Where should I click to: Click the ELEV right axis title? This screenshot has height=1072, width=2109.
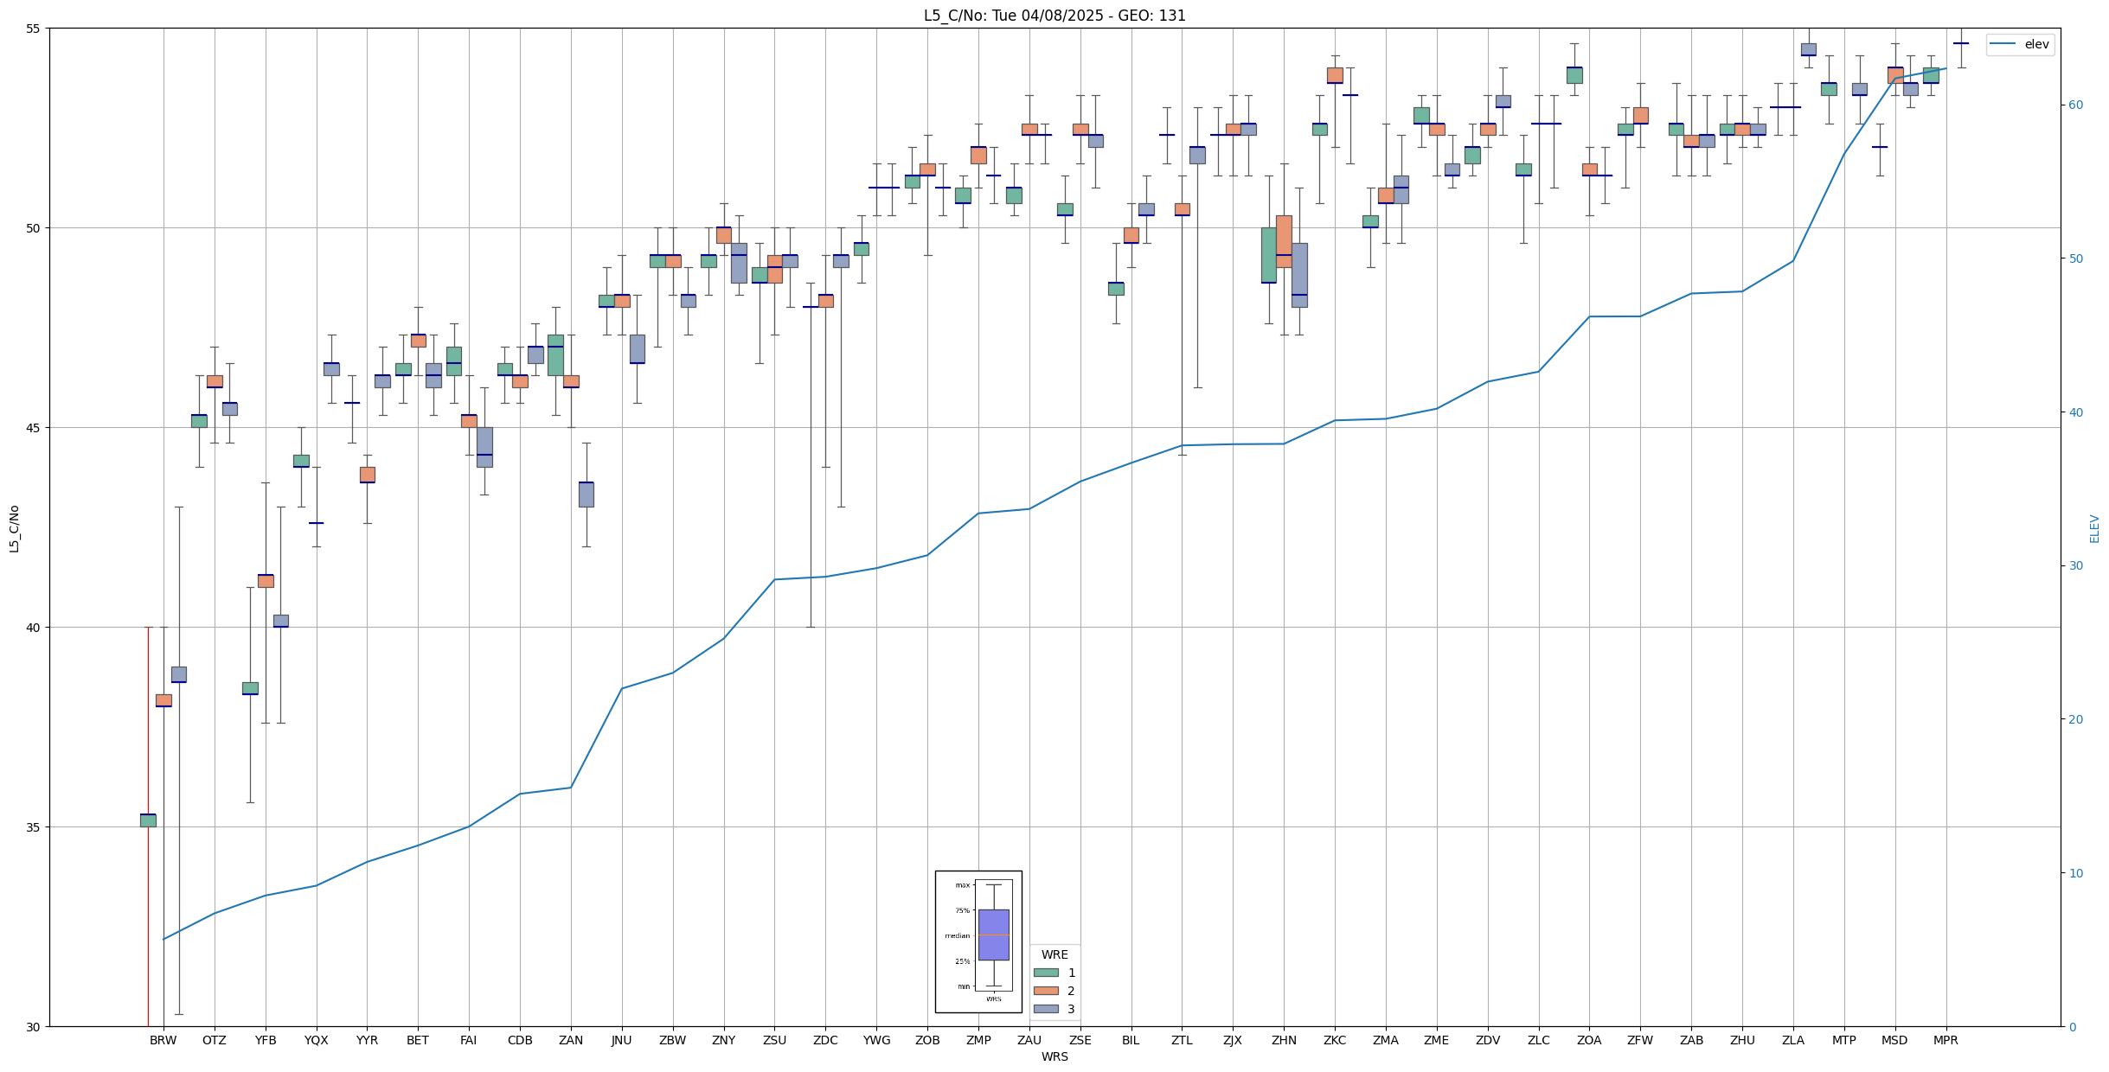coord(2094,528)
